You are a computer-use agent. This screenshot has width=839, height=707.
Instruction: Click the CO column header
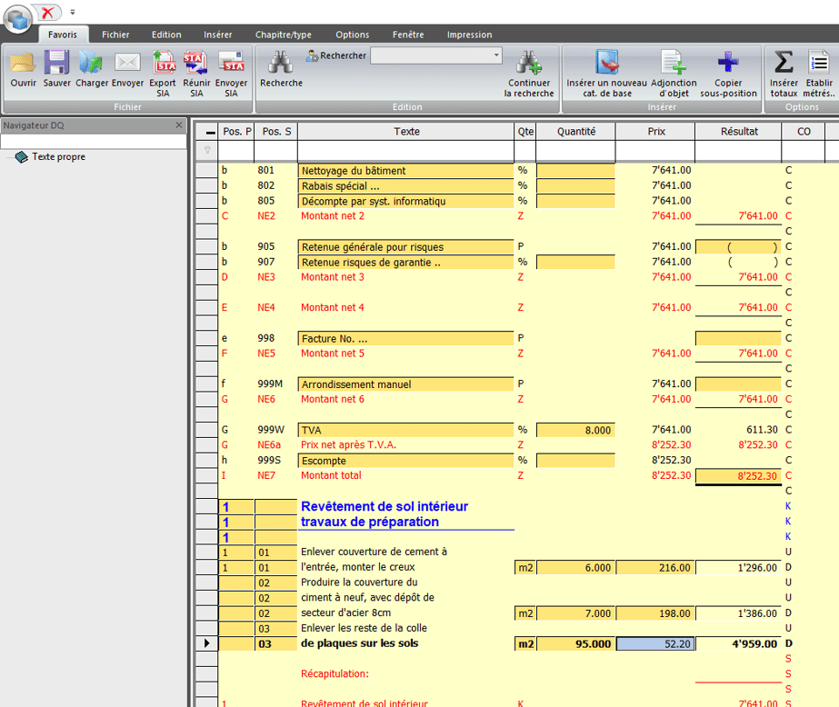pos(804,132)
